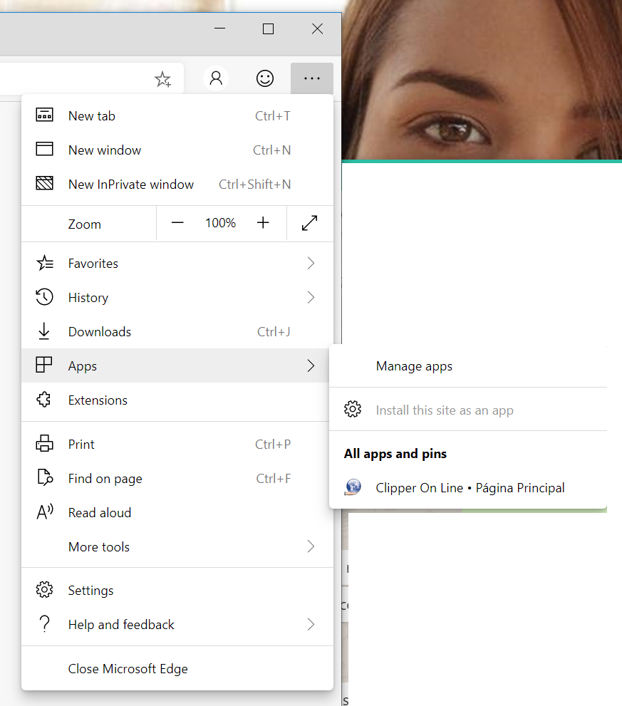Click the smiley feedback icon
The height and width of the screenshot is (706, 622).
(x=265, y=78)
